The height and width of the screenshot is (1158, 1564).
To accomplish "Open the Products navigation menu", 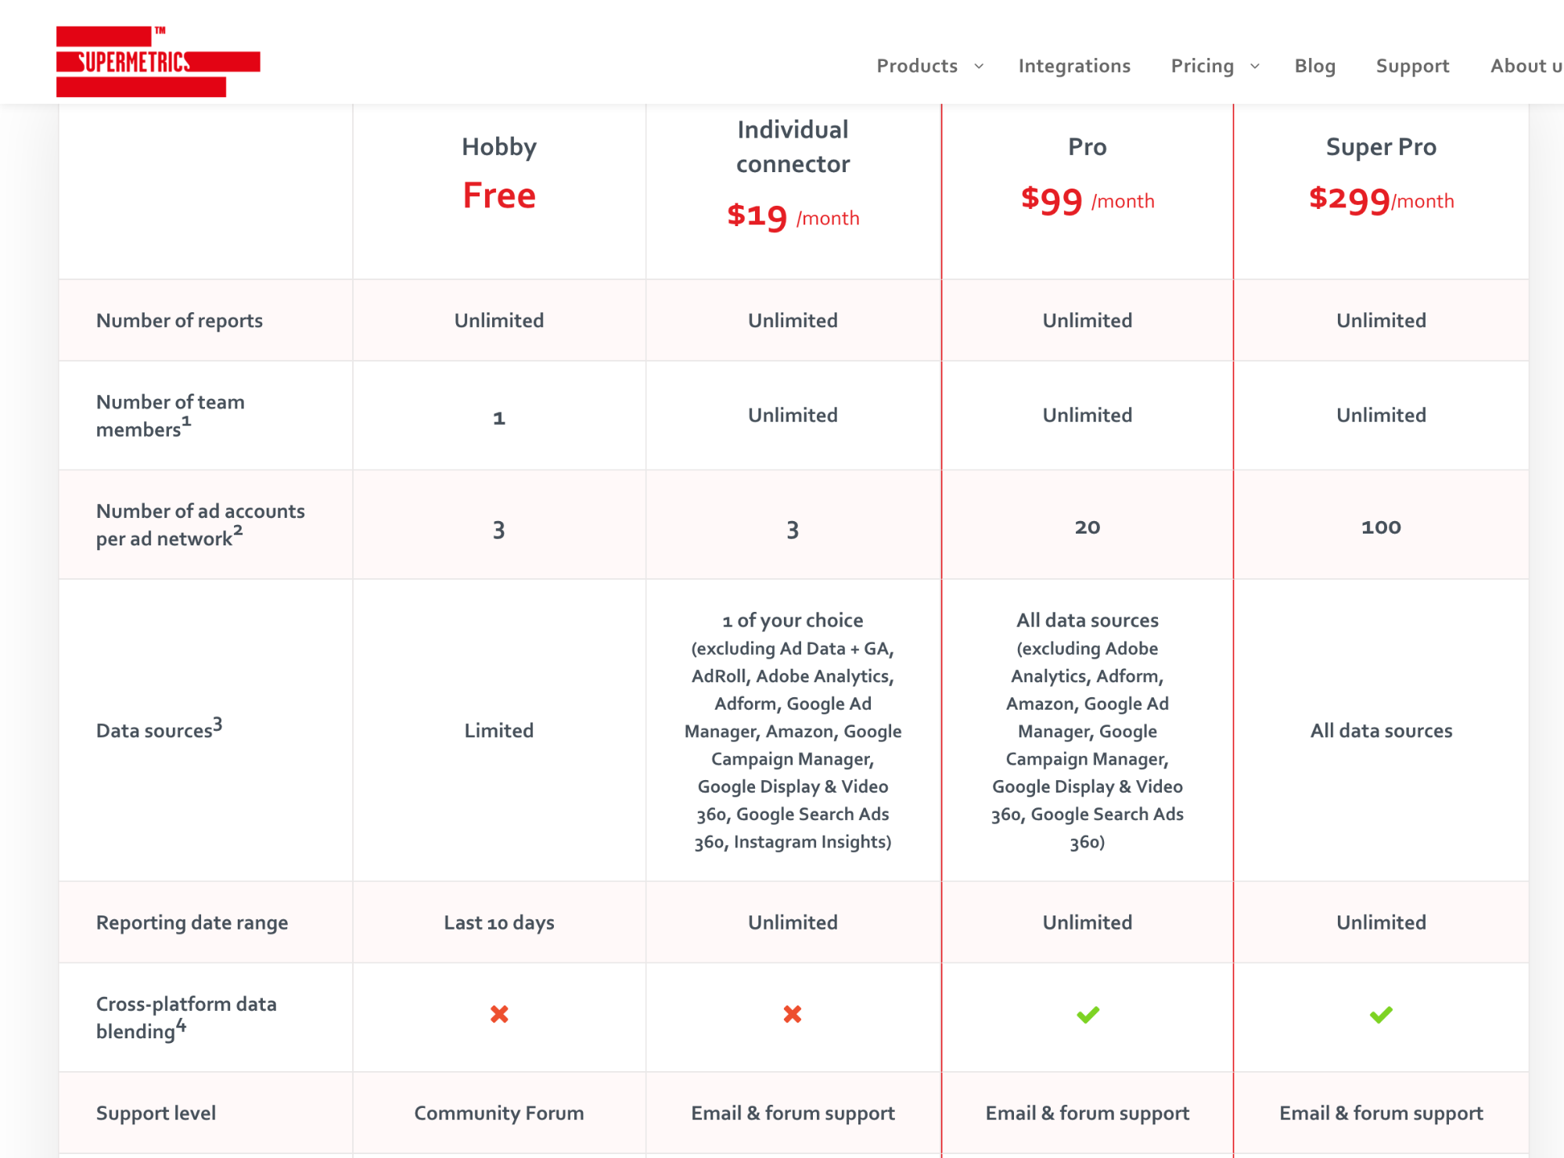I will [x=917, y=66].
